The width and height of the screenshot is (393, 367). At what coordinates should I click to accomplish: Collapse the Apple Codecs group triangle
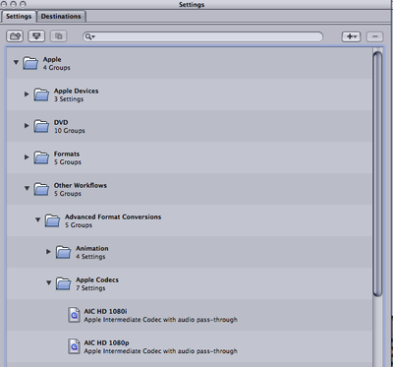click(x=48, y=282)
